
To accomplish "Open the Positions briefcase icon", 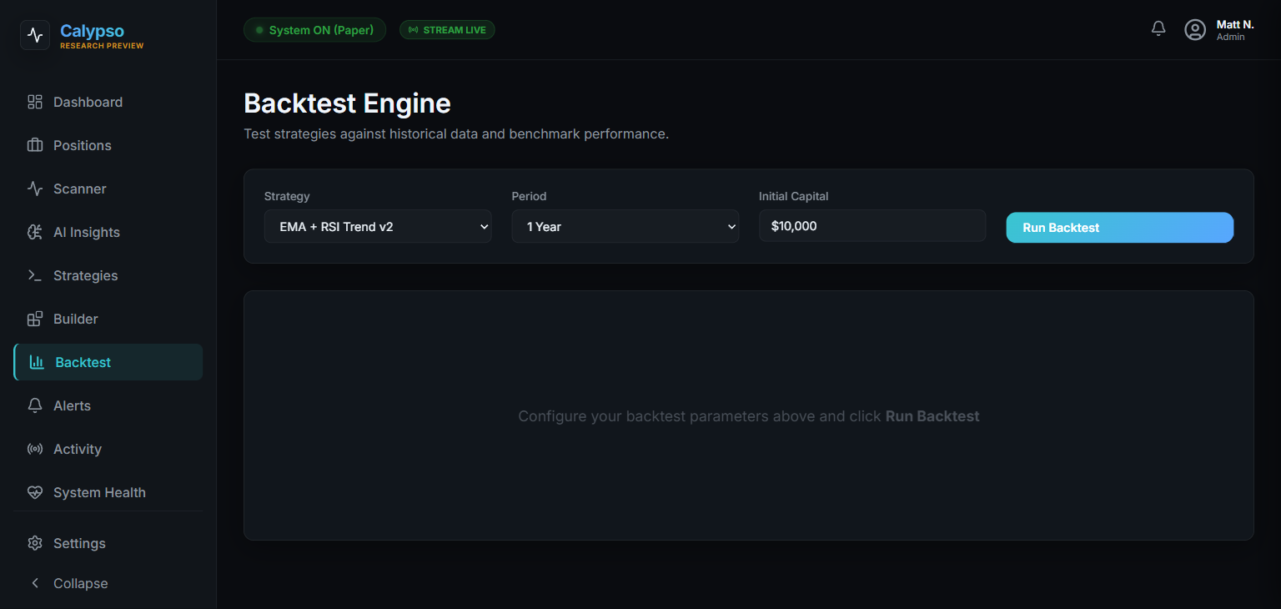I will [34, 145].
